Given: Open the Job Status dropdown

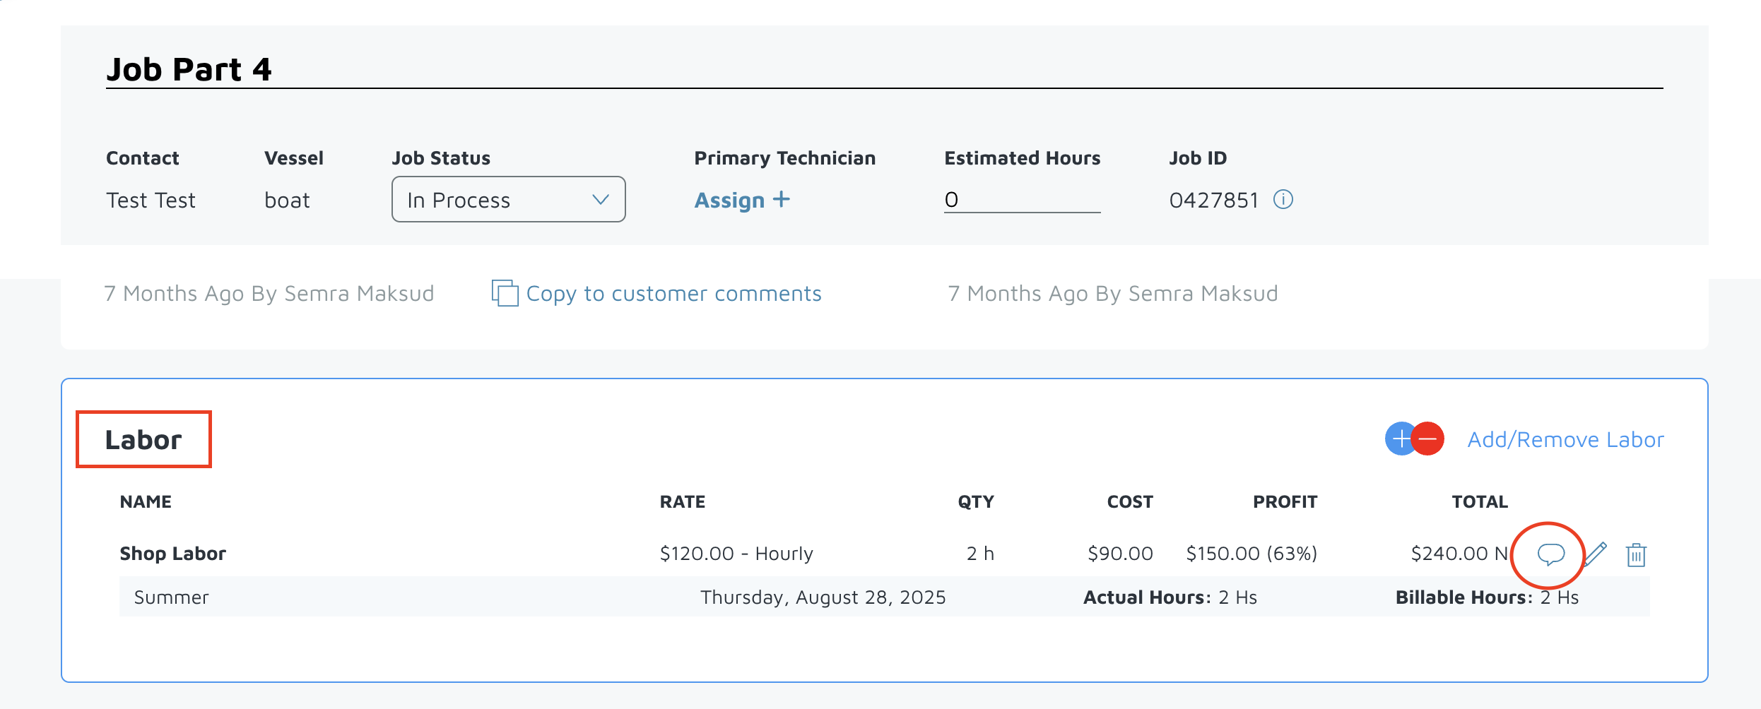Looking at the screenshot, I should pos(508,200).
